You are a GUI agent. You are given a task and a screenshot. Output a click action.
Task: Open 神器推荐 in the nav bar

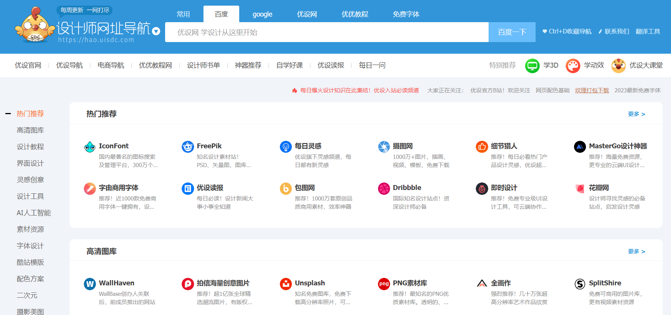coord(248,65)
